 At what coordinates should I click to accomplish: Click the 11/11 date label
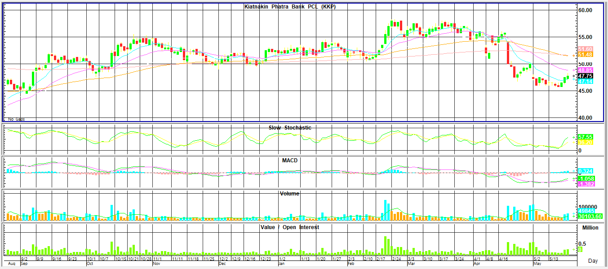177,259
